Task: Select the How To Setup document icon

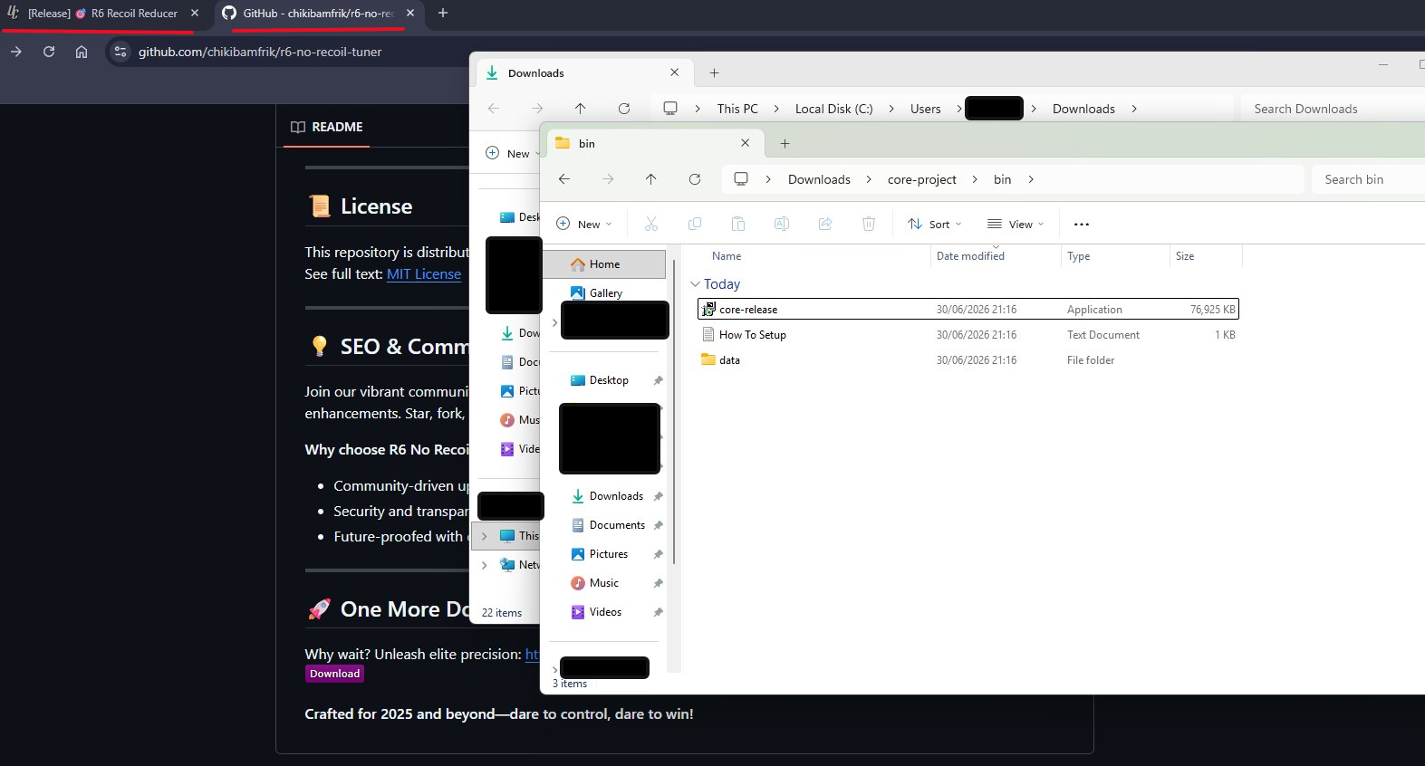Action: click(708, 335)
